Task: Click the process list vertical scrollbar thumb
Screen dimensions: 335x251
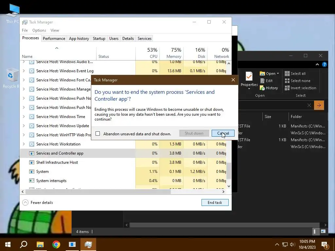Action: (229, 171)
